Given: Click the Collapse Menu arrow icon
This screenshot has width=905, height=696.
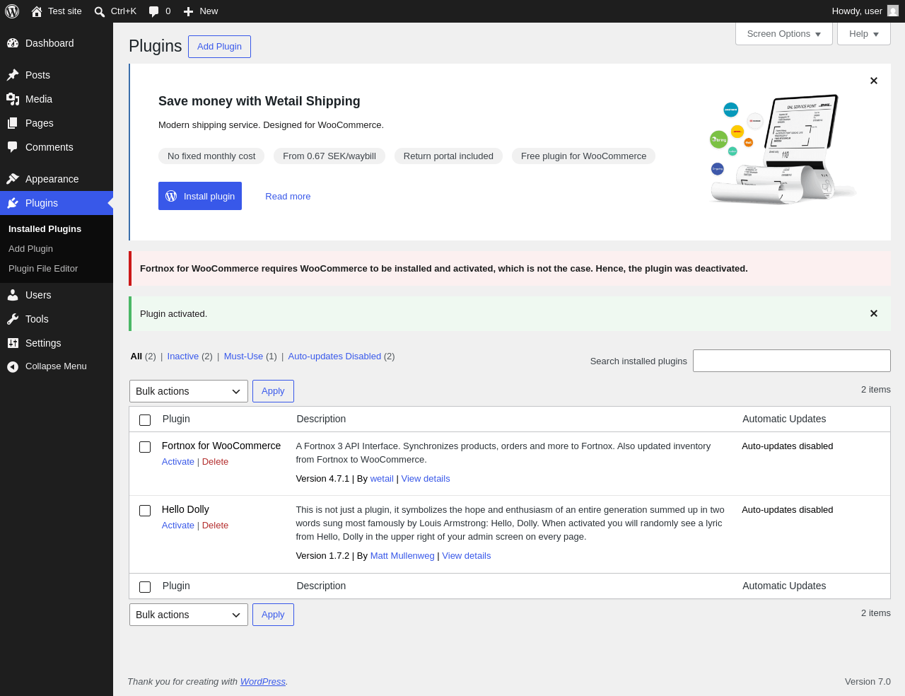Looking at the screenshot, I should tap(13, 366).
